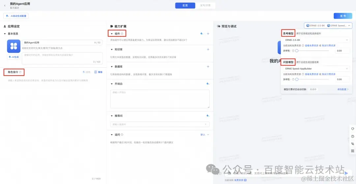Click AI自动生成配置 button
The height and width of the screenshot is (184, 356).
click(x=16, y=16)
